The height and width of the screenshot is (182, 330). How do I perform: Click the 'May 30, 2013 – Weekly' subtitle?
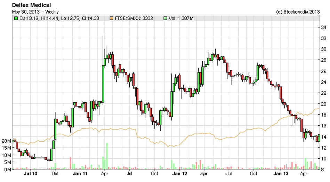point(35,12)
